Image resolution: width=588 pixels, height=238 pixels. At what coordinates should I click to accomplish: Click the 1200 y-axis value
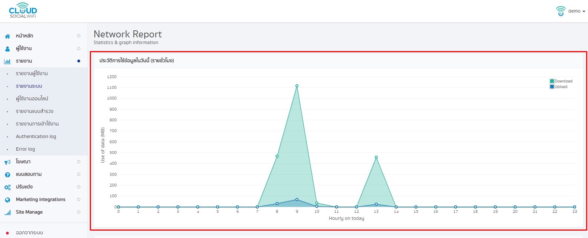pyautogui.click(x=112, y=77)
